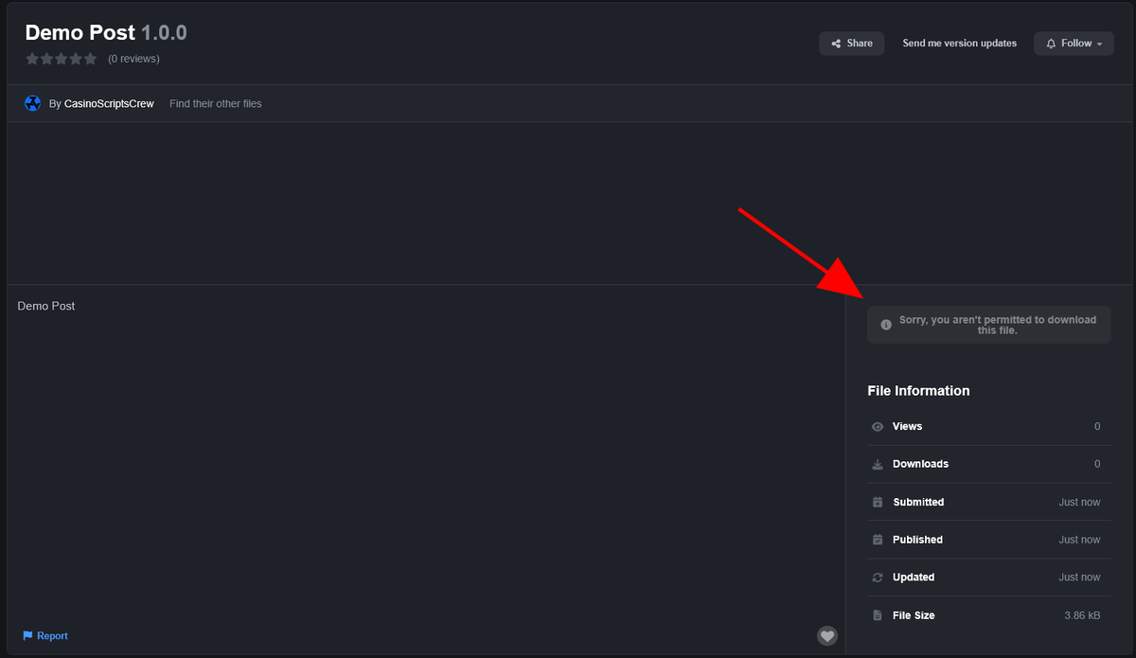Click the Updated refresh icon
The height and width of the screenshot is (658, 1136).
[878, 578]
